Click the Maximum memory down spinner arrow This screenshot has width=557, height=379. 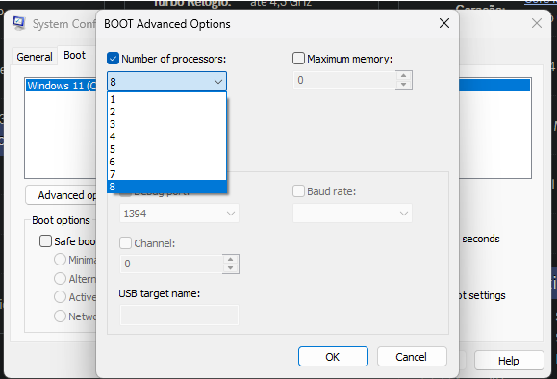[403, 85]
